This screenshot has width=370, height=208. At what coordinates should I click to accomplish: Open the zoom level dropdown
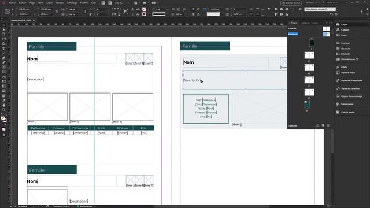click(129, 3)
